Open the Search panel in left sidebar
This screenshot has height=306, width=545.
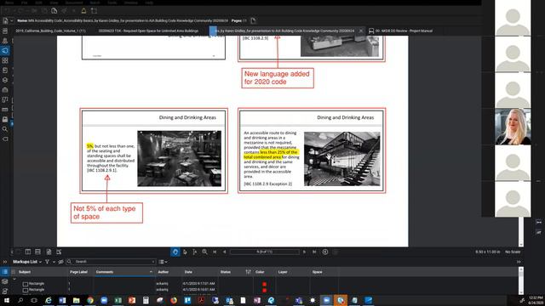point(5,129)
